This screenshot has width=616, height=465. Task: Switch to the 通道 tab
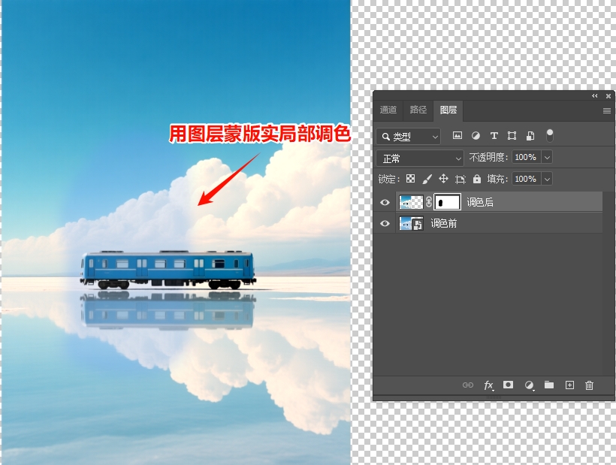tap(388, 110)
